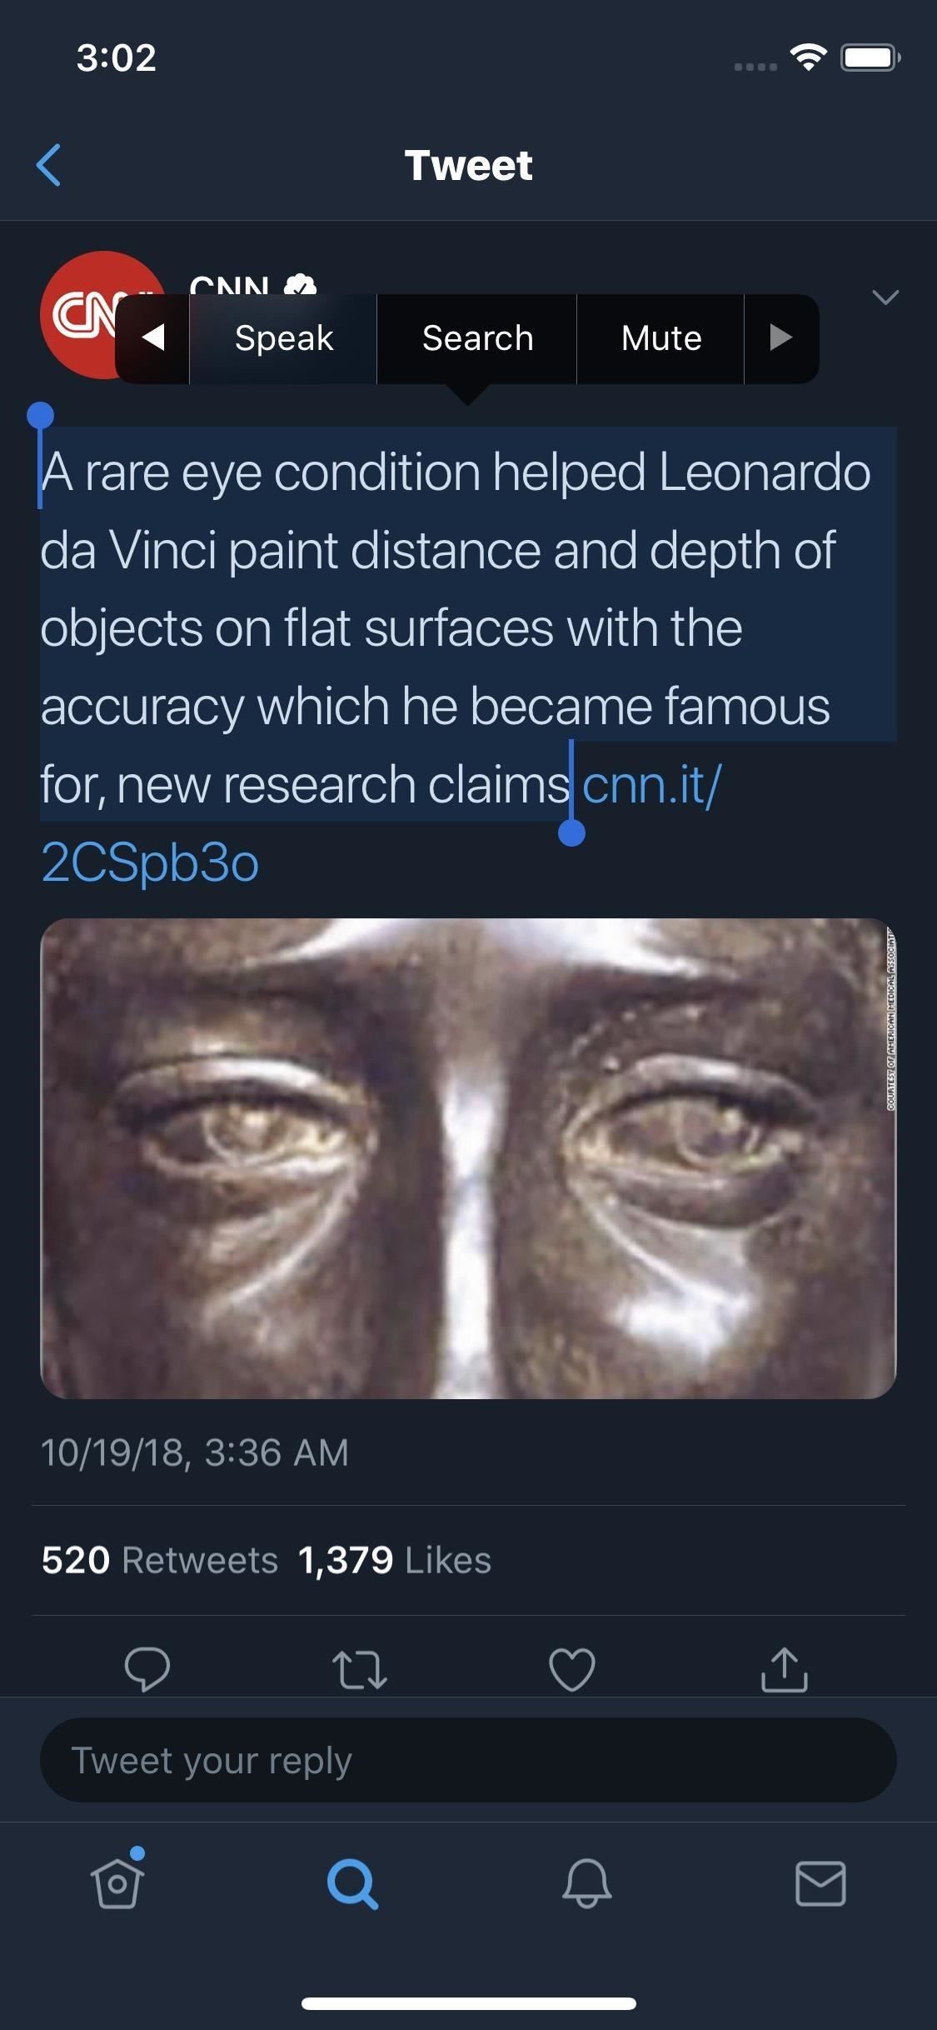Image resolution: width=937 pixels, height=2030 pixels.
Task: Tap the Tweet your reply field
Action: tap(468, 1760)
